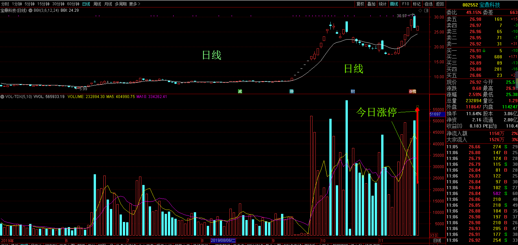This screenshot has width=518, height=245.
Task: Click the 买三 price 26.89
Action: click(x=476, y=63)
